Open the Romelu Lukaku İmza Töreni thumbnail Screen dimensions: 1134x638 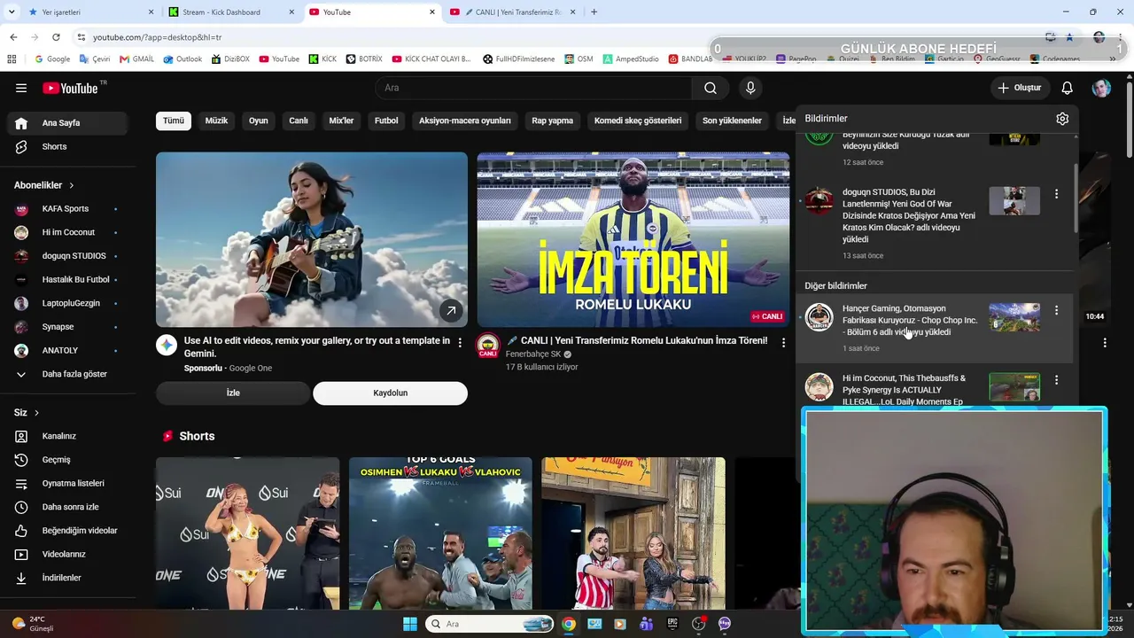click(x=633, y=240)
